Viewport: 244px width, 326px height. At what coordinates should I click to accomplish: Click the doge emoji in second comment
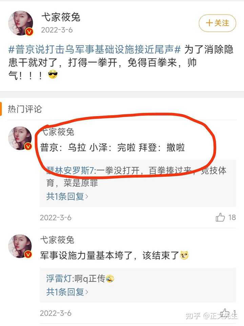[184, 255]
